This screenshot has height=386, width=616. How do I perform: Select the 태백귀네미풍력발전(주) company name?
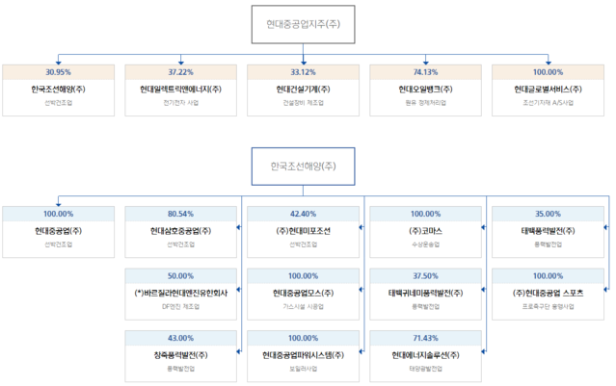click(425, 293)
